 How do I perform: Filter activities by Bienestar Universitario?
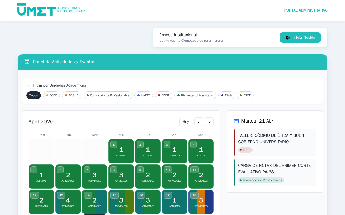coord(195,95)
